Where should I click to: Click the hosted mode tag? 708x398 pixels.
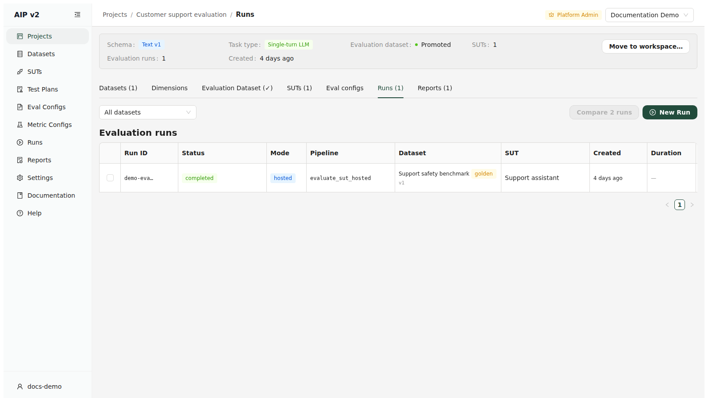tap(283, 178)
